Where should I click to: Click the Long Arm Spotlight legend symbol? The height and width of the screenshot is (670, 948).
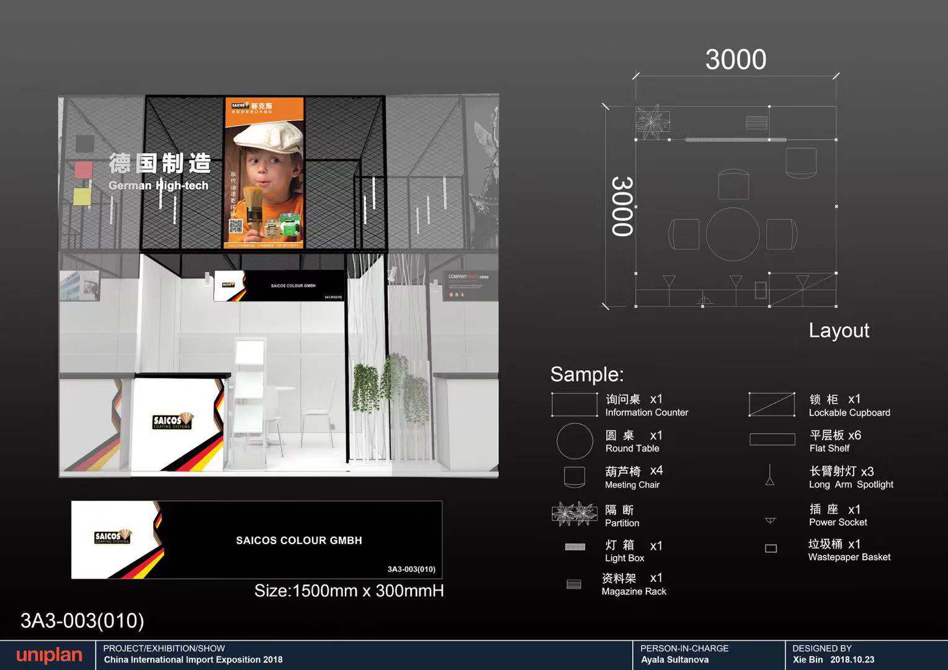769,475
